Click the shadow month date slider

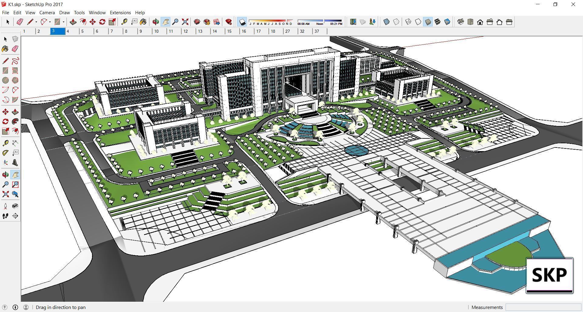click(271, 22)
